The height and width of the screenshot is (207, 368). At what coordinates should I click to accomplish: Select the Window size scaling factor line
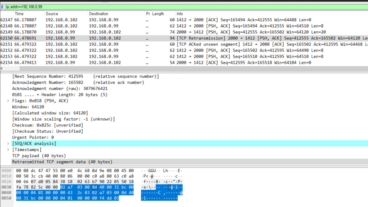click(63, 119)
